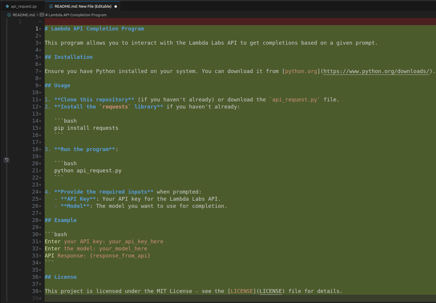Screen dimensions: 436x303
Task: Expand the breadcrumb chevron after README.md
Action: click(x=37, y=15)
